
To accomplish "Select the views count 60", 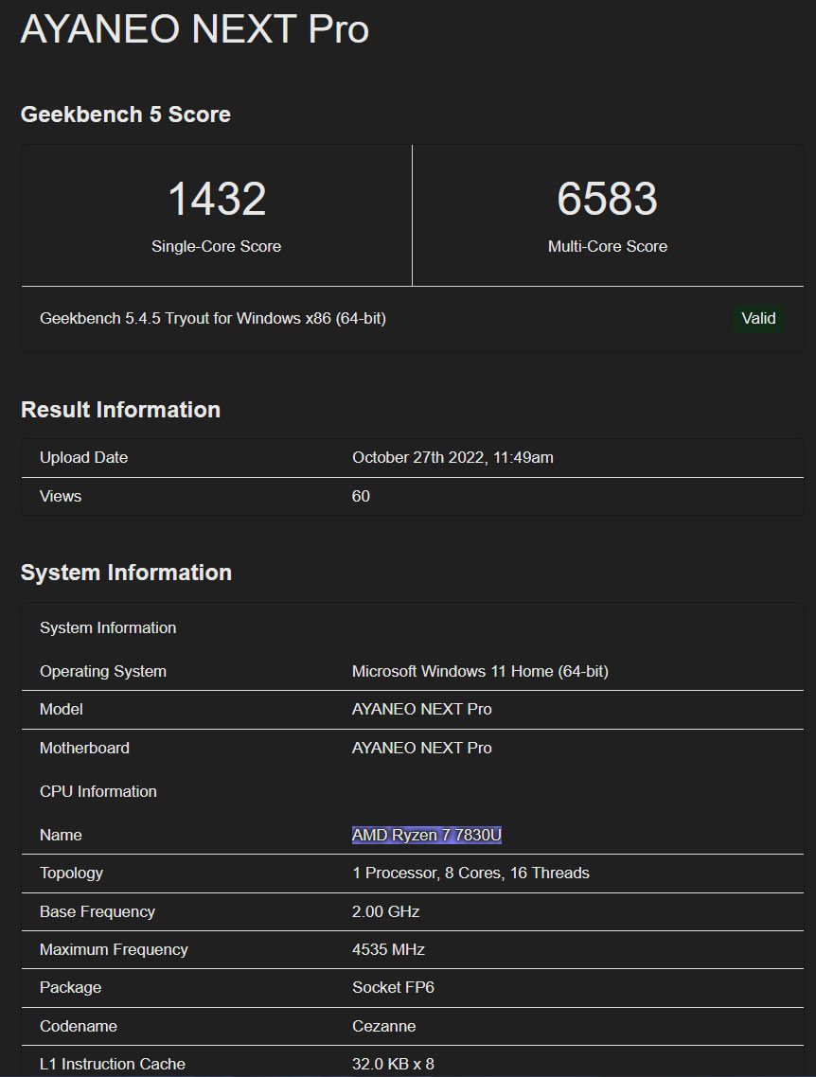I will click(x=361, y=496).
